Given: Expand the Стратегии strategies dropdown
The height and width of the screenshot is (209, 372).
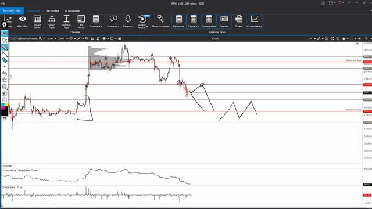Looking at the screenshot, I should [x=209, y=22].
